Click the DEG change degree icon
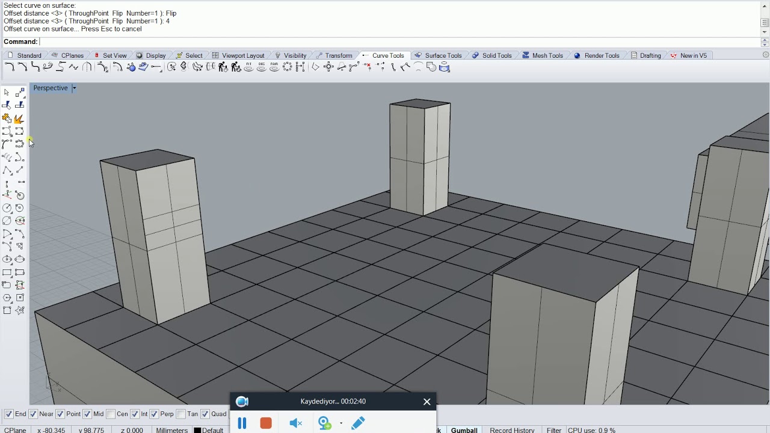Screen dimensions: 770x433 (x=261, y=67)
